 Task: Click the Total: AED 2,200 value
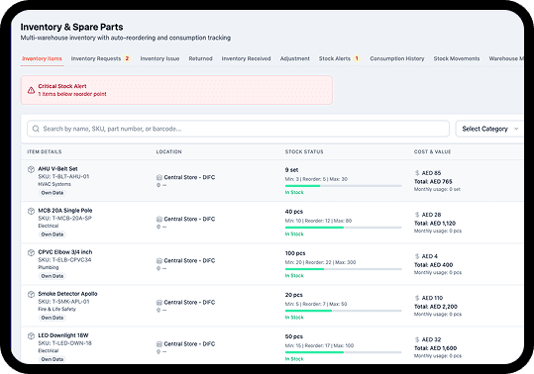tap(436, 307)
